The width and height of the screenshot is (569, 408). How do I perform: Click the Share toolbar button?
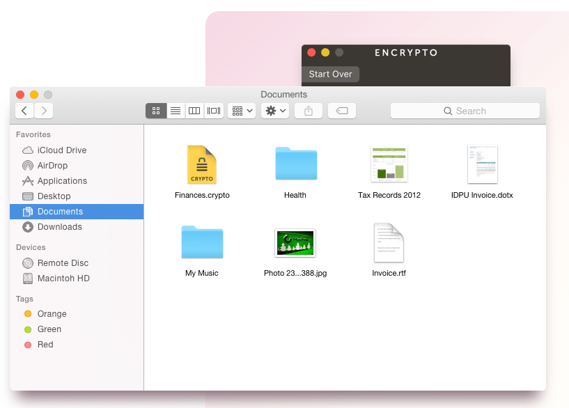pyautogui.click(x=309, y=111)
